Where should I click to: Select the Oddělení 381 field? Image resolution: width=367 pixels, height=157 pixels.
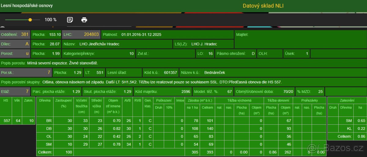[15, 35]
